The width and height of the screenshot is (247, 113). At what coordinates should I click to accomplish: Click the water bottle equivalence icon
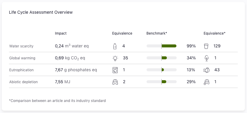(115, 46)
